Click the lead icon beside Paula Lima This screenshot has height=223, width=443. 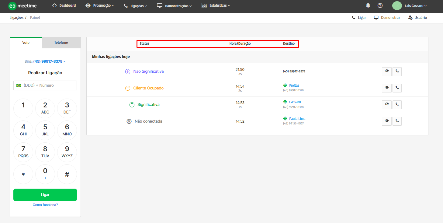click(285, 118)
